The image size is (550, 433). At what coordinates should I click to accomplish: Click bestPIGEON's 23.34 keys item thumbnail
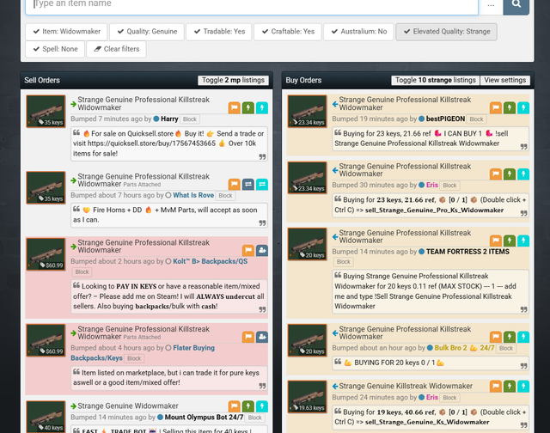point(308,111)
